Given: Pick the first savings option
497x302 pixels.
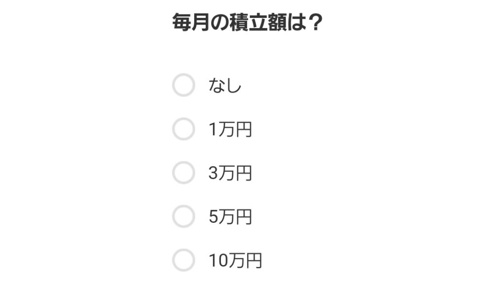Looking at the screenshot, I should pos(183,86).
